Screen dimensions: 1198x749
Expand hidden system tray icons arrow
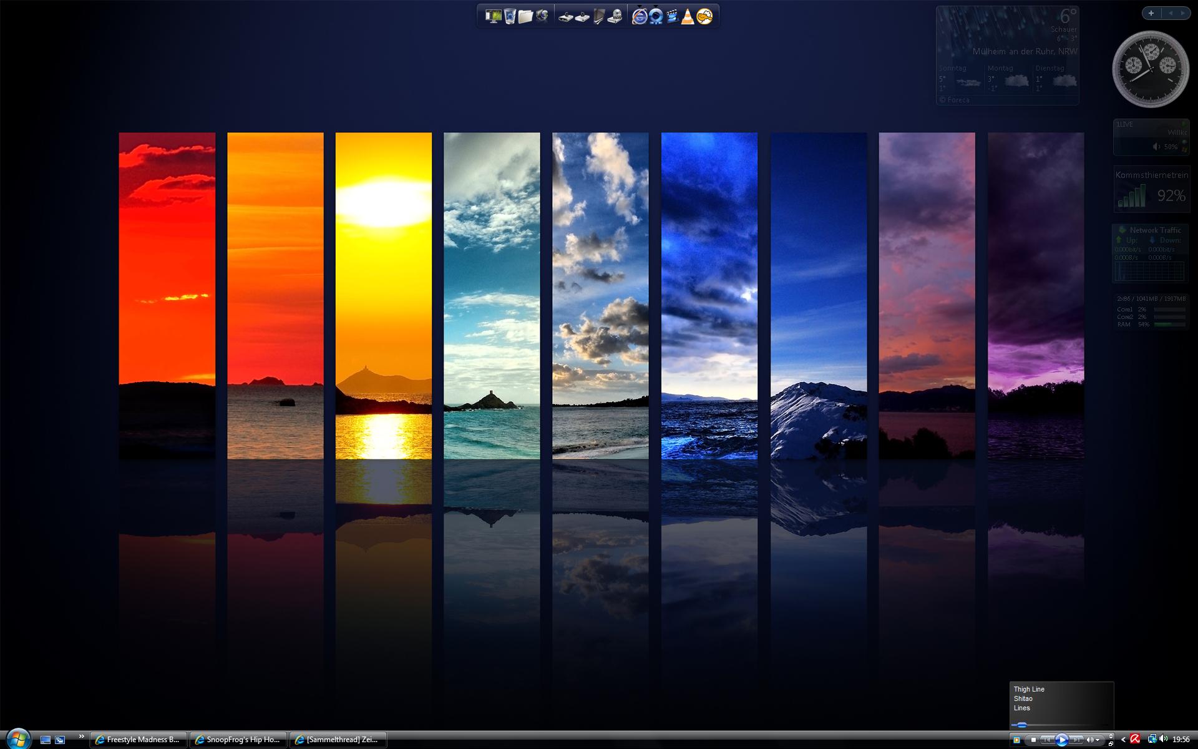tap(1123, 740)
